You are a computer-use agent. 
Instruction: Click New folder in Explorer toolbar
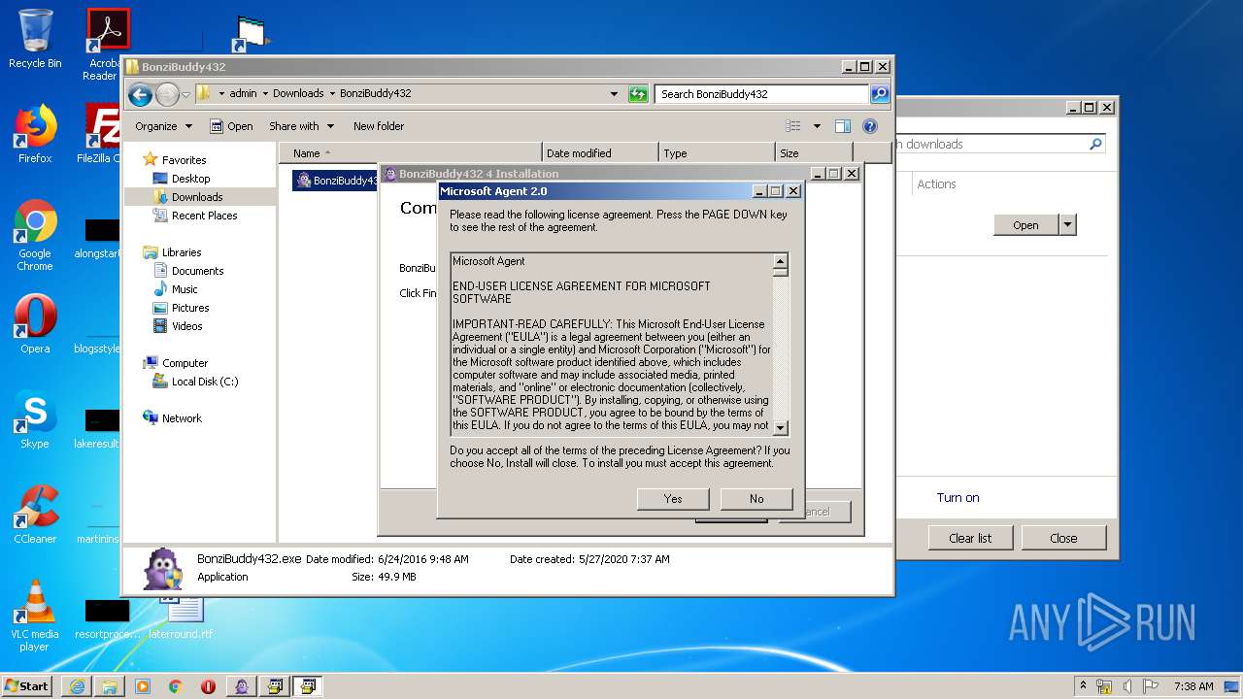coord(379,126)
